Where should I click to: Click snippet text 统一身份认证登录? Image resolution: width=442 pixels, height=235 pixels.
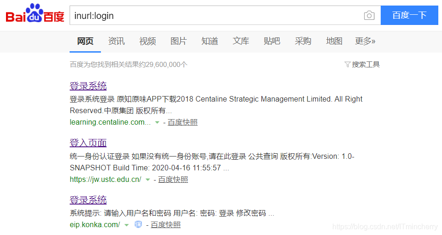[x=100, y=156]
